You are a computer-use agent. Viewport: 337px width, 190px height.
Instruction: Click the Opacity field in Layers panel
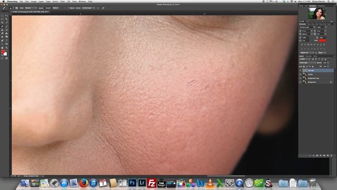coord(324,63)
